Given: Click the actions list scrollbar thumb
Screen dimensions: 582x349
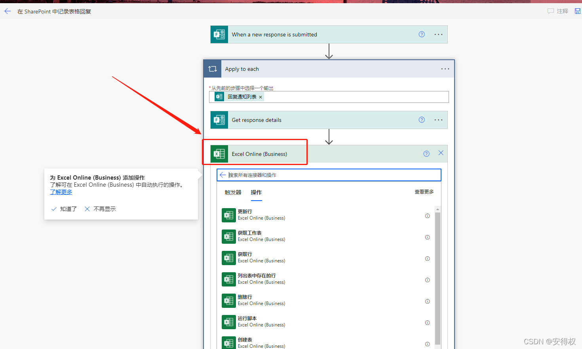Looking at the screenshot, I should point(437,279).
